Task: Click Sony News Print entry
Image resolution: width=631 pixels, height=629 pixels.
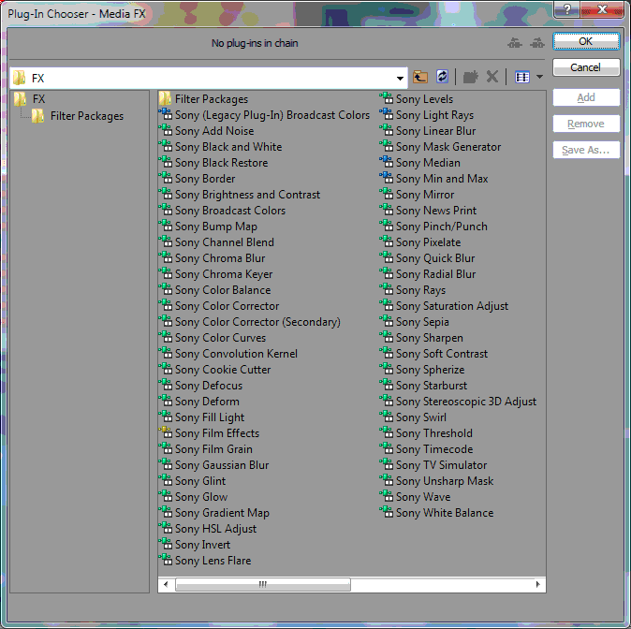Action: click(428, 211)
